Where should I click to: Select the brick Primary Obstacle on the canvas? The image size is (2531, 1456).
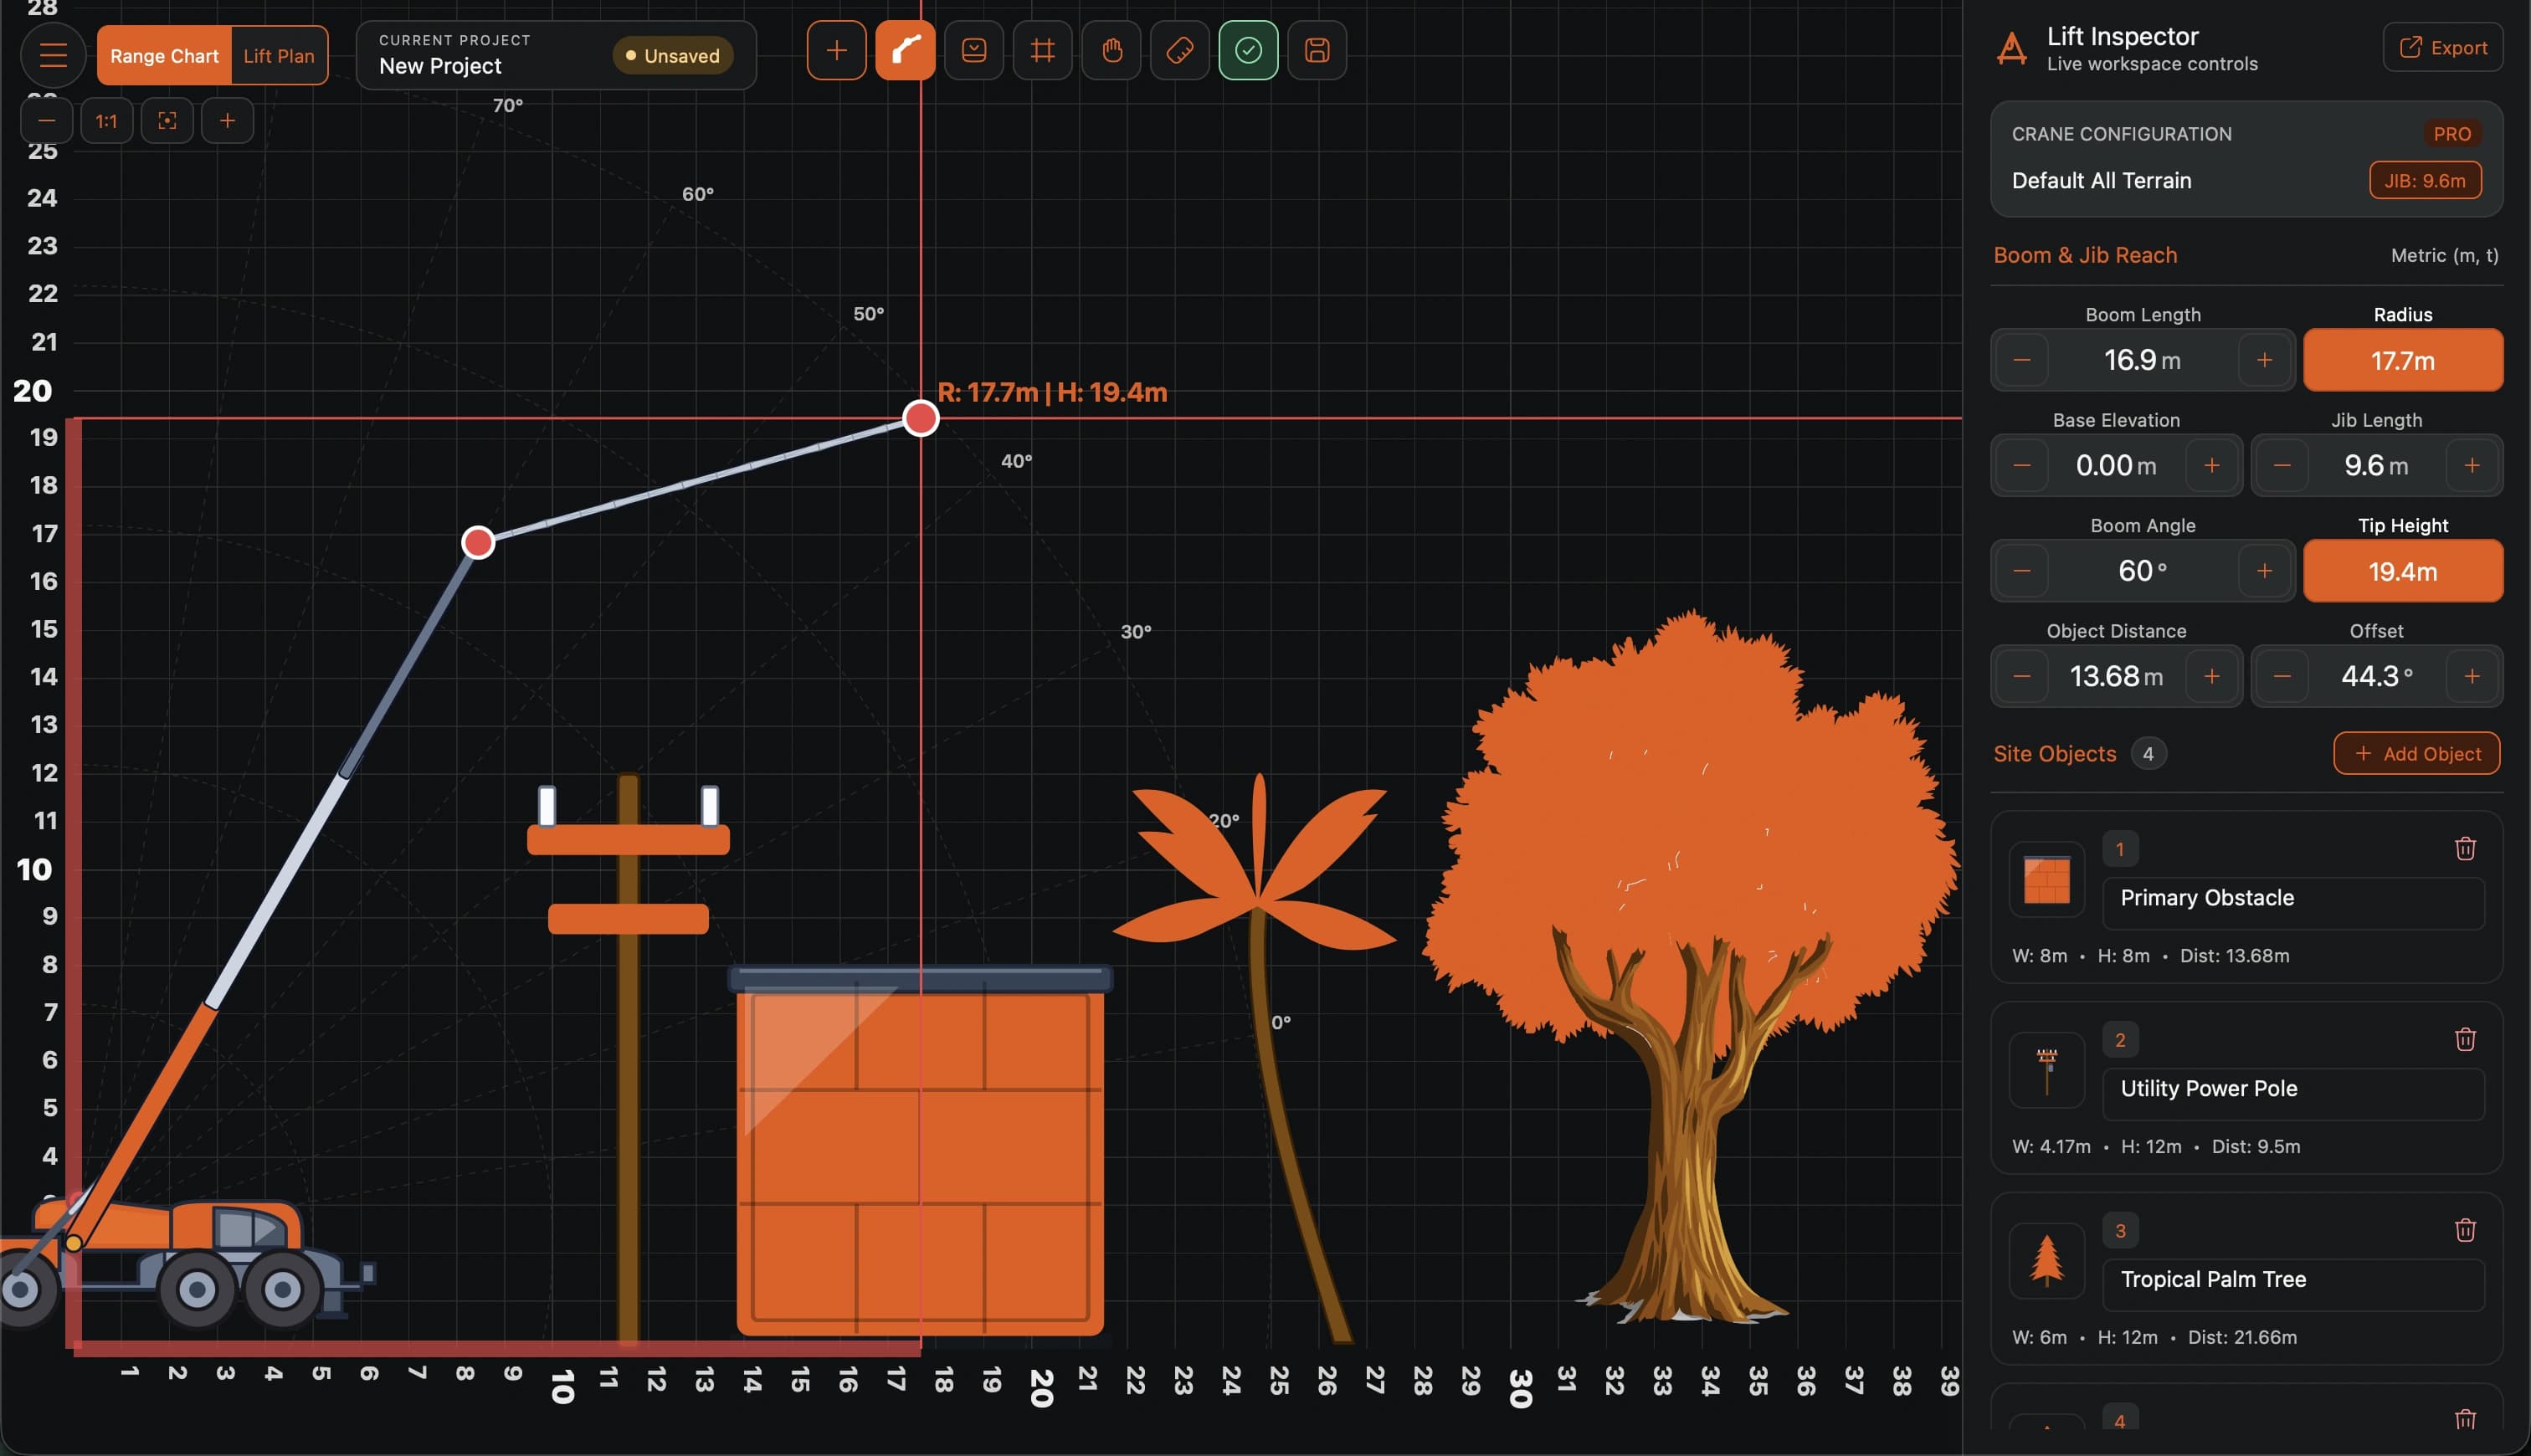coord(920,1150)
